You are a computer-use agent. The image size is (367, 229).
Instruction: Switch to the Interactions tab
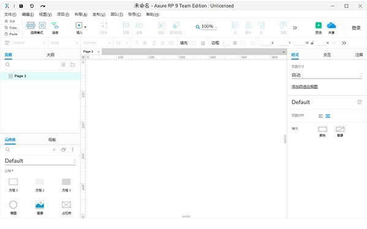click(327, 55)
